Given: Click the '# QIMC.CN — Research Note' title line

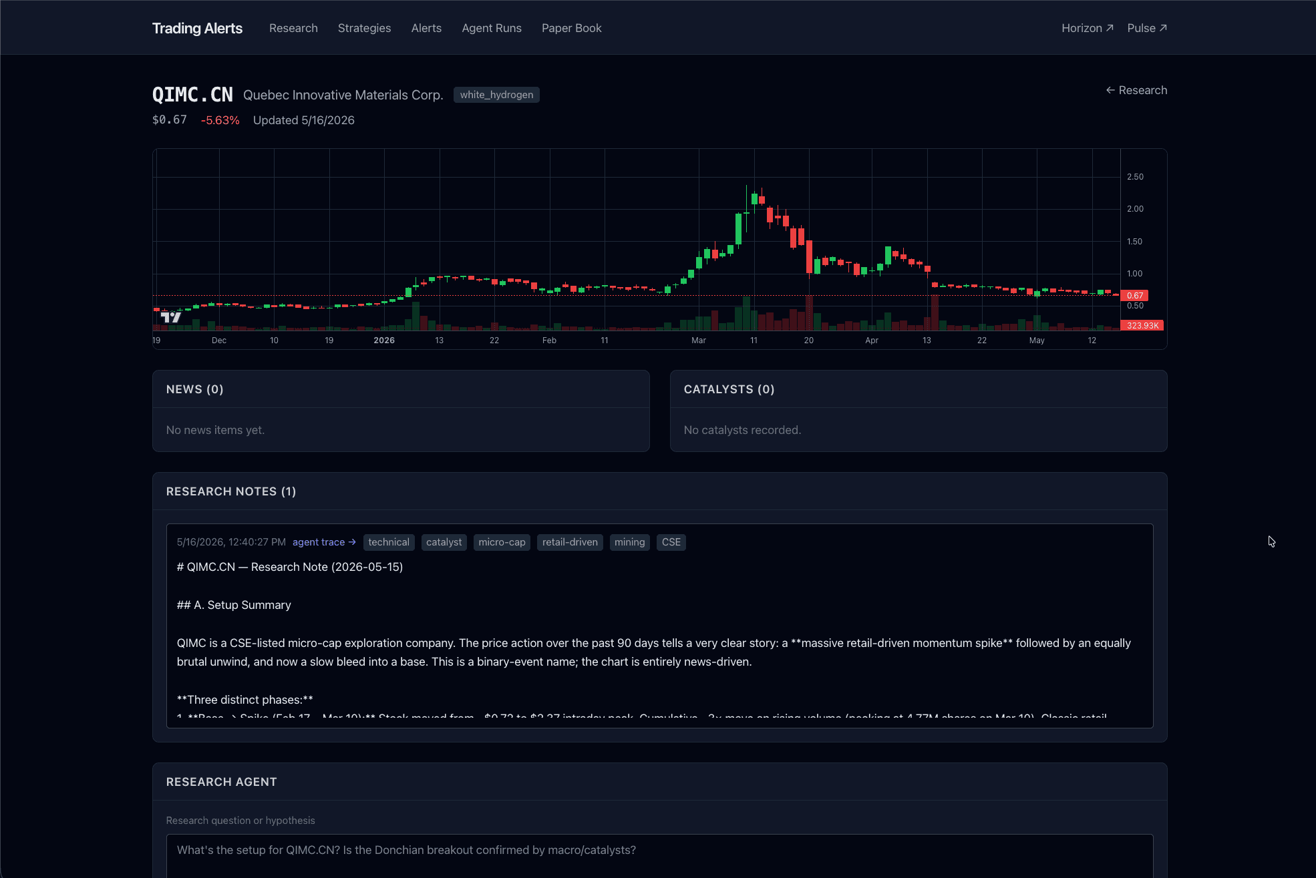Looking at the screenshot, I should point(290,567).
